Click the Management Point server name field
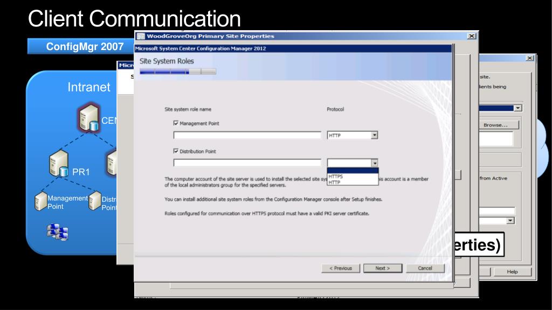Viewport: 552px width, 310px height. tap(247, 135)
